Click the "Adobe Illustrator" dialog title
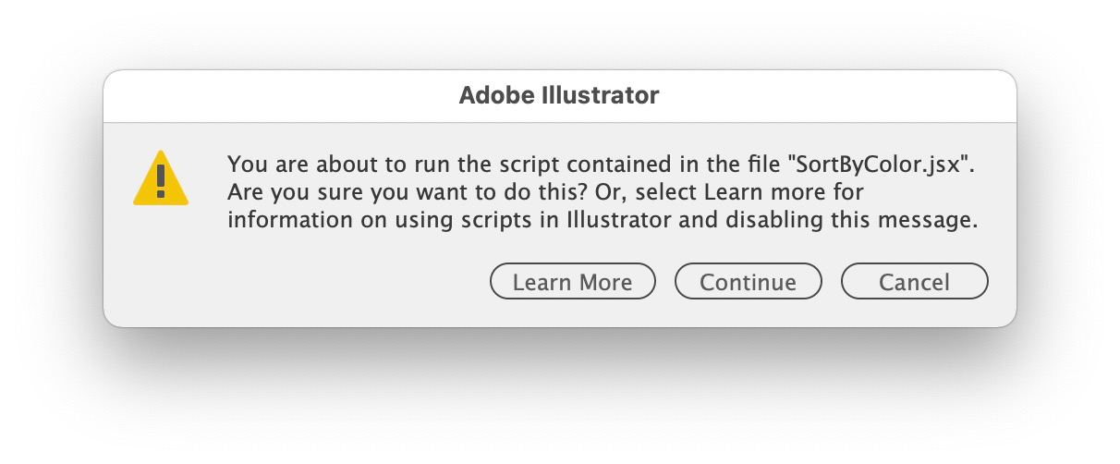Image resolution: width=1120 pixels, height=464 pixels. [559, 95]
